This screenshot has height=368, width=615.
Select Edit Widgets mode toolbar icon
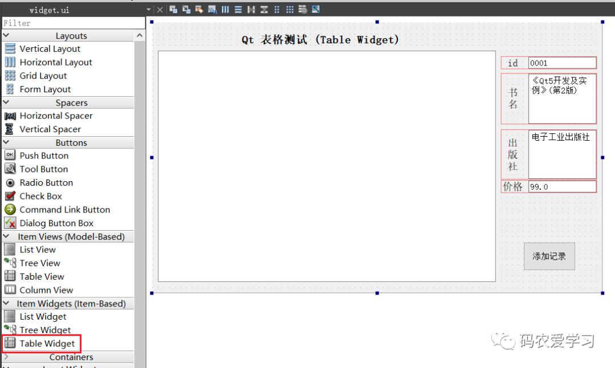173,10
